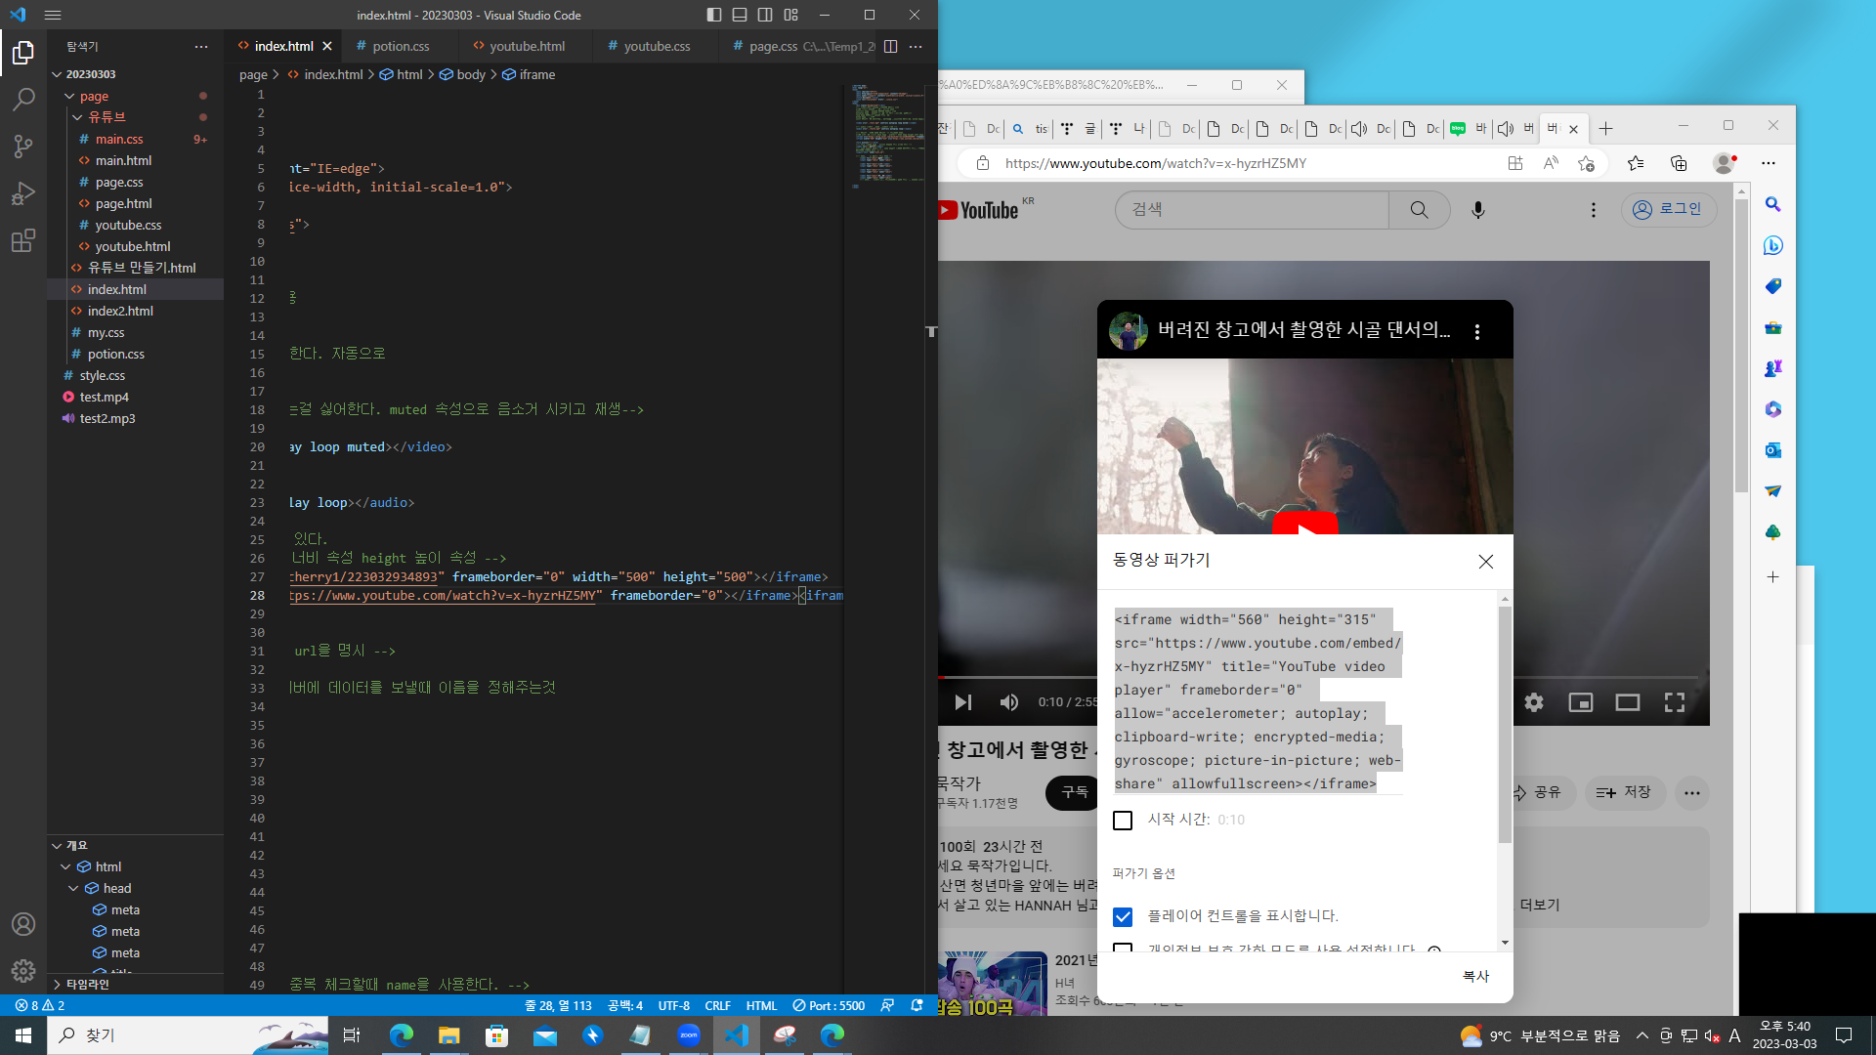Collapse the 유튜브 folder in the explorer

pyautogui.click(x=77, y=117)
